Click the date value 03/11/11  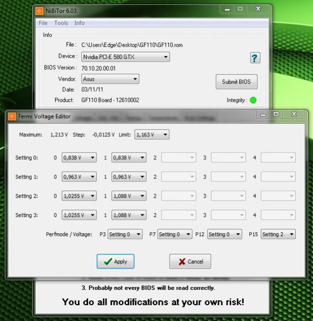pos(92,89)
